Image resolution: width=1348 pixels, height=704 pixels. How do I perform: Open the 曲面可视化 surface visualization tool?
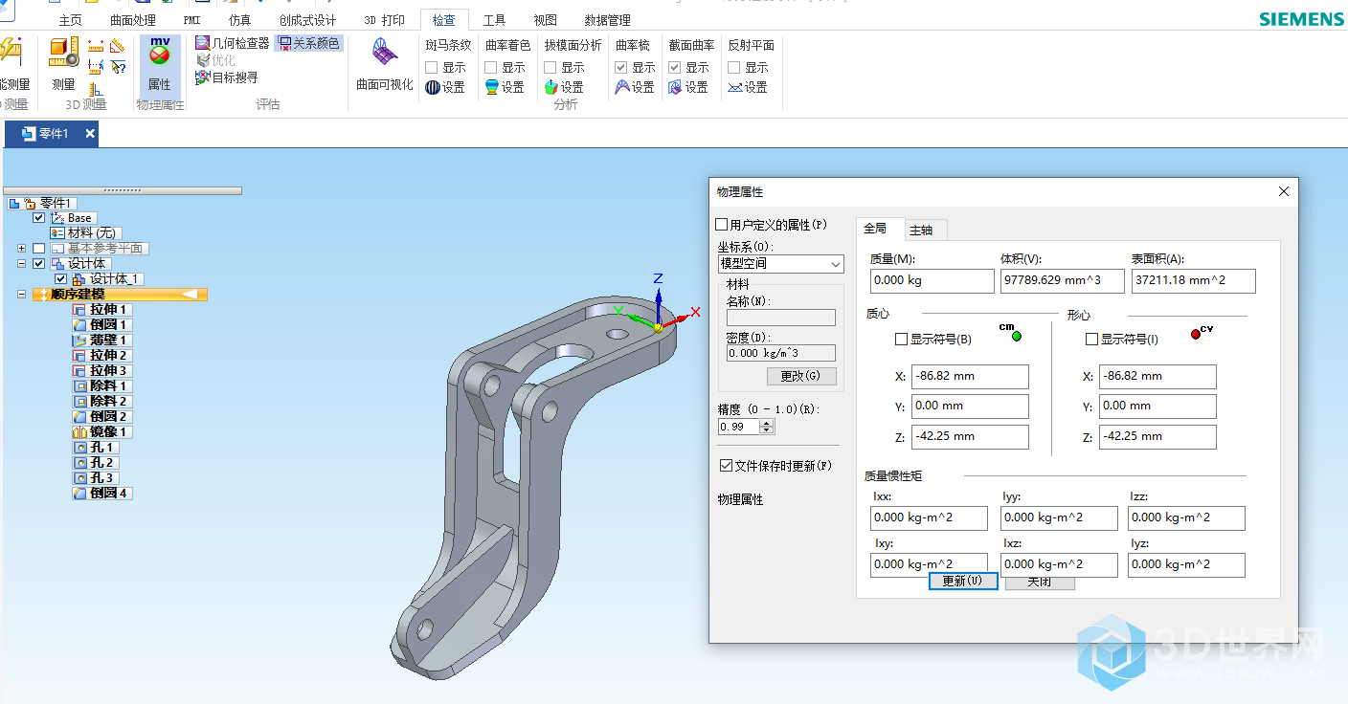tap(385, 63)
